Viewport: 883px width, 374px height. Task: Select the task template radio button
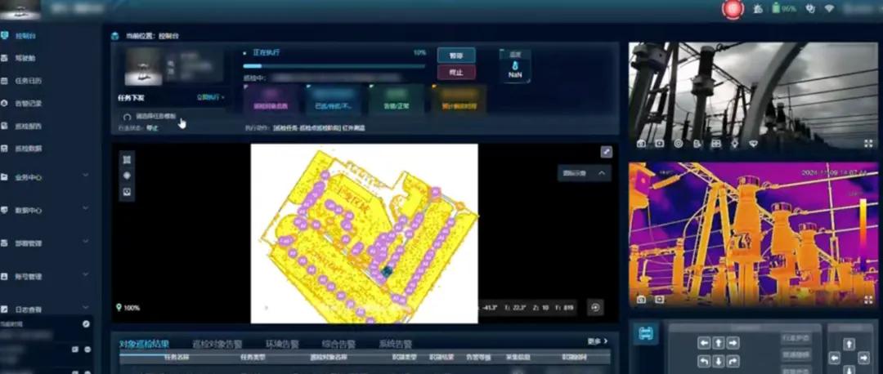tap(127, 117)
